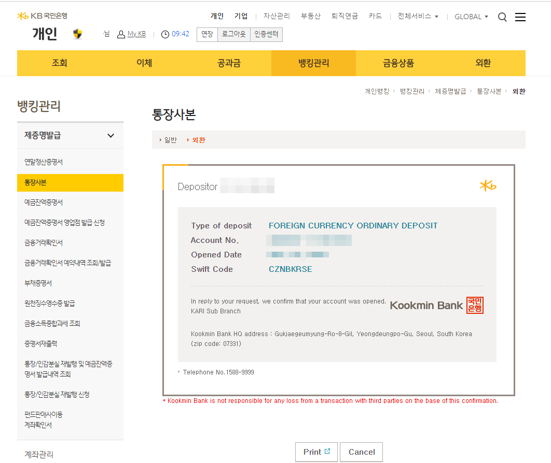Open 금융소득종합과세 조회 in the sidebar
551x463 pixels.
point(52,323)
